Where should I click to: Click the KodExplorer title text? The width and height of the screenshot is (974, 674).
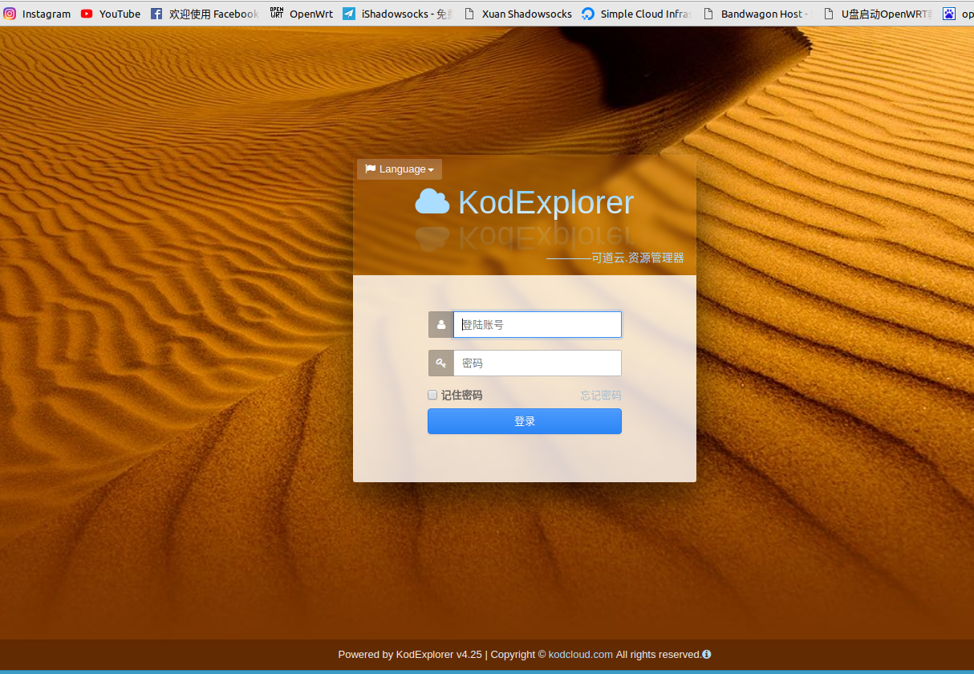546,202
